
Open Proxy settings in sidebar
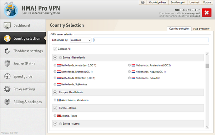pyautogui.click(x=23, y=89)
